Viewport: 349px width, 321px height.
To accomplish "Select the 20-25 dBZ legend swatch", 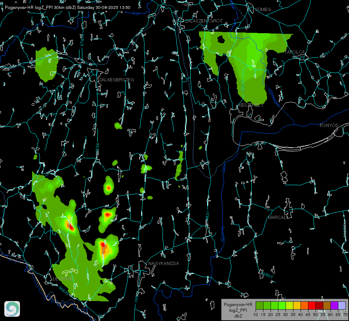I will click(274, 305).
